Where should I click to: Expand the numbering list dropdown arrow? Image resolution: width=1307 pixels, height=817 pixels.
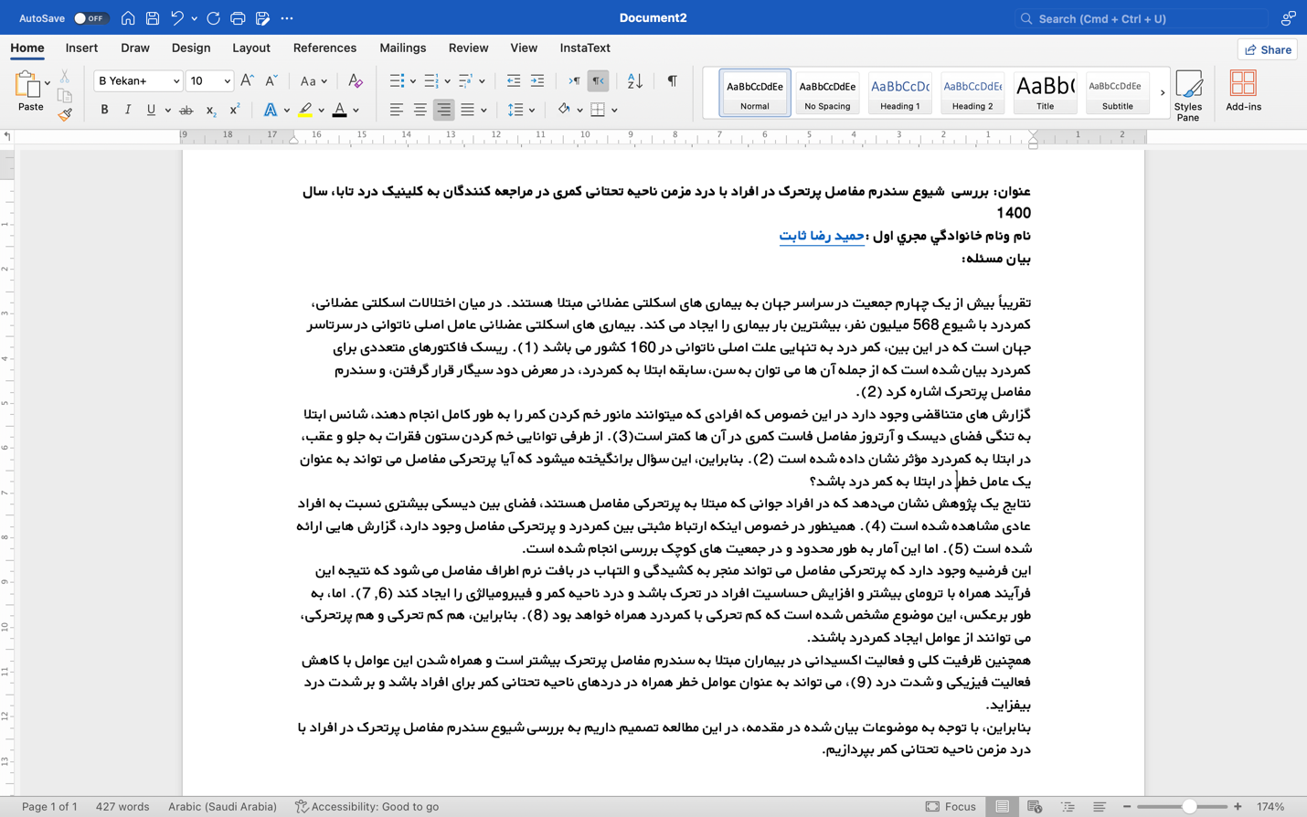click(448, 82)
